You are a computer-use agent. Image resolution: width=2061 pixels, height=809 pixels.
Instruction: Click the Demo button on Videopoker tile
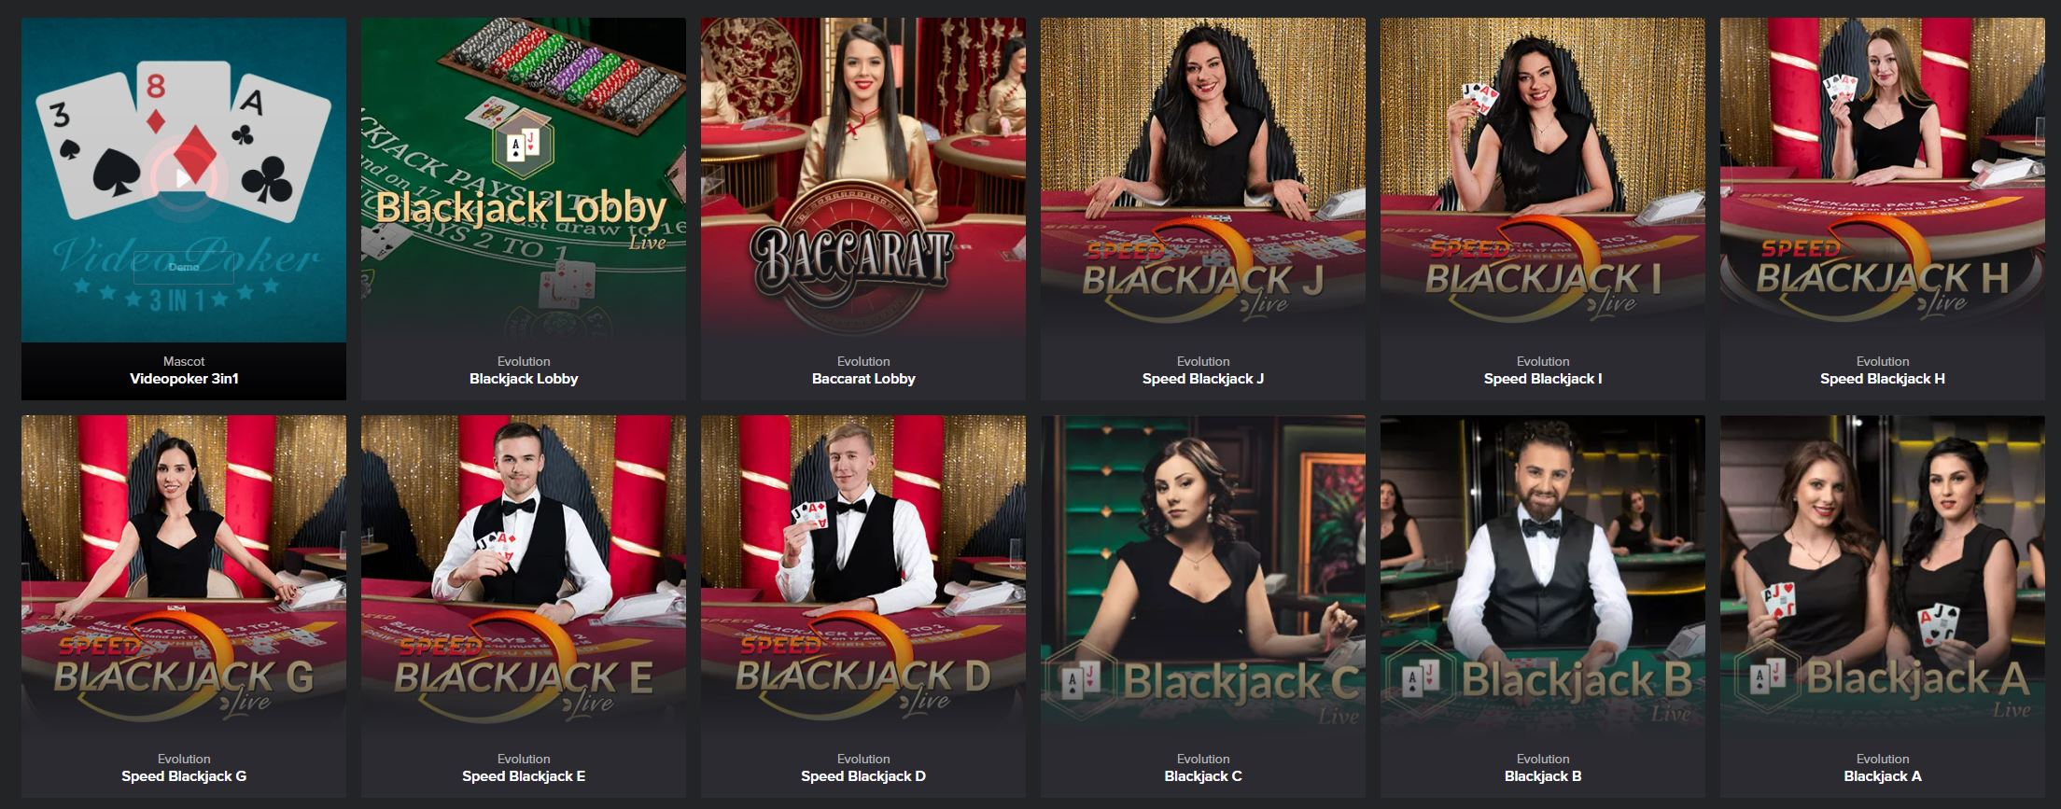click(x=184, y=268)
